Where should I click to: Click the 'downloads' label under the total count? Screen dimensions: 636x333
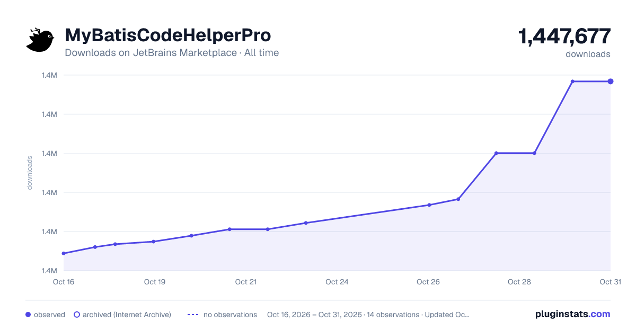click(588, 54)
